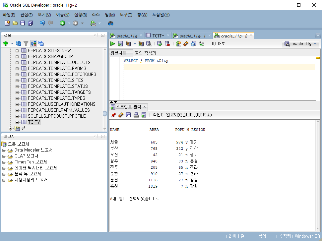The width and height of the screenshot is (322, 241).
Task: Click connections tree vertical scrollbar thumb
Action: tap(104, 113)
